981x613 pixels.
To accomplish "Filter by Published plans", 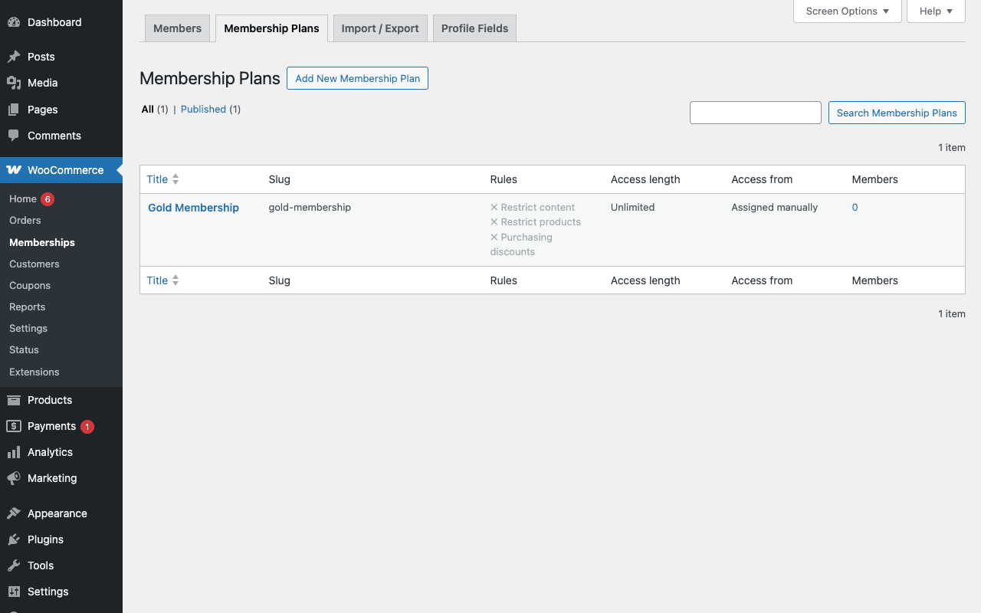I will 203,110.
